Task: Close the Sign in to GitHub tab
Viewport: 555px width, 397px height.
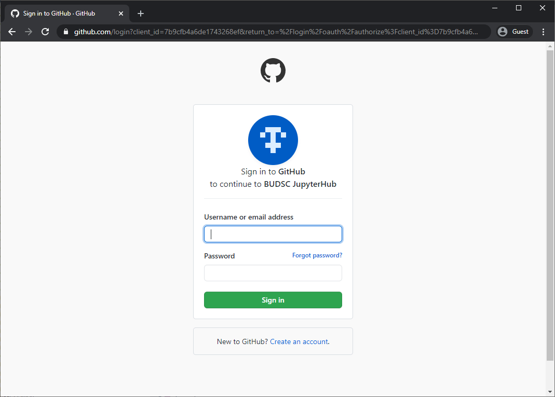Action: (121, 13)
